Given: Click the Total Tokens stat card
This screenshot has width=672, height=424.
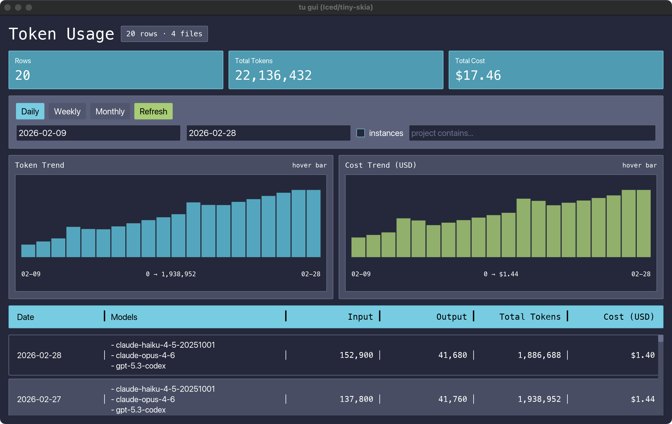Looking at the screenshot, I should pos(336,70).
